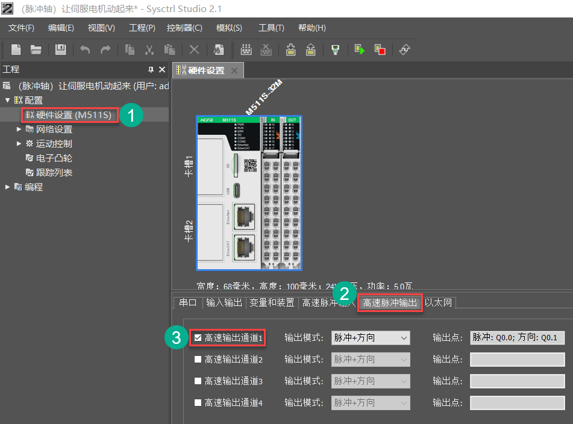Expand the 编程 tree node
The image size is (573, 424).
pos(7,187)
